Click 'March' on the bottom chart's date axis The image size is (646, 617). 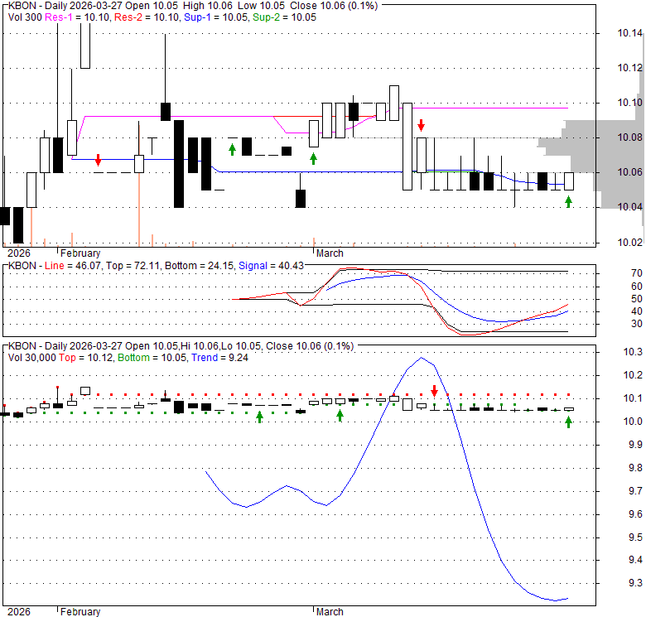click(x=330, y=612)
